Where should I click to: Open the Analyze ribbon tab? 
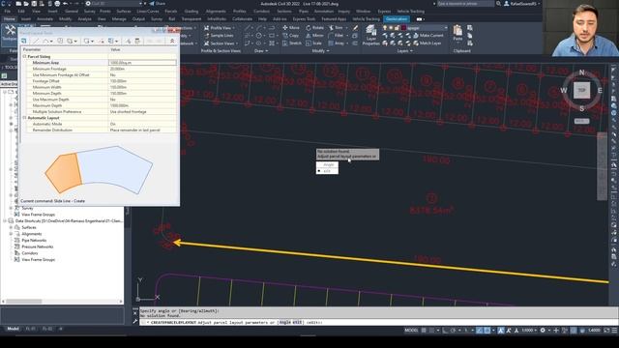tap(84, 18)
